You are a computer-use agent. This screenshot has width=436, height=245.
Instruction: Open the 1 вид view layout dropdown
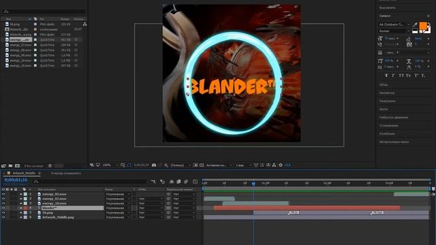tap(243, 165)
